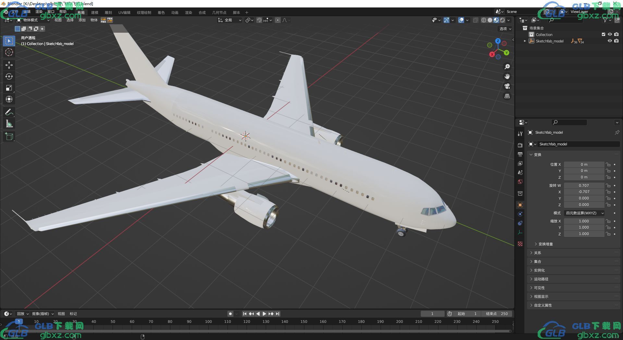
Task: Open the Render properties tab icon
Action: 520,145
